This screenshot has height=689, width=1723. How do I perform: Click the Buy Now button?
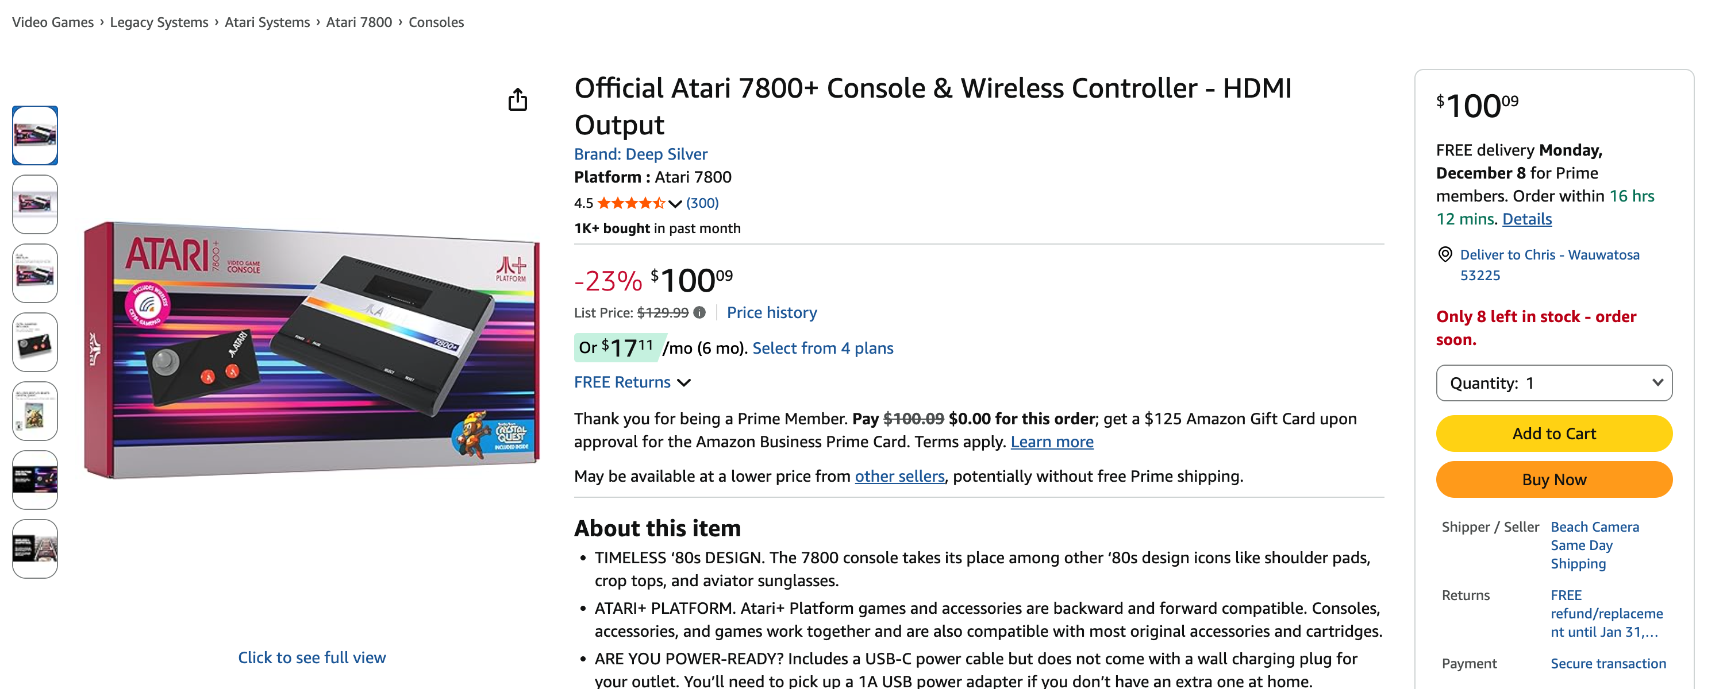click(x=1554, y=480)
